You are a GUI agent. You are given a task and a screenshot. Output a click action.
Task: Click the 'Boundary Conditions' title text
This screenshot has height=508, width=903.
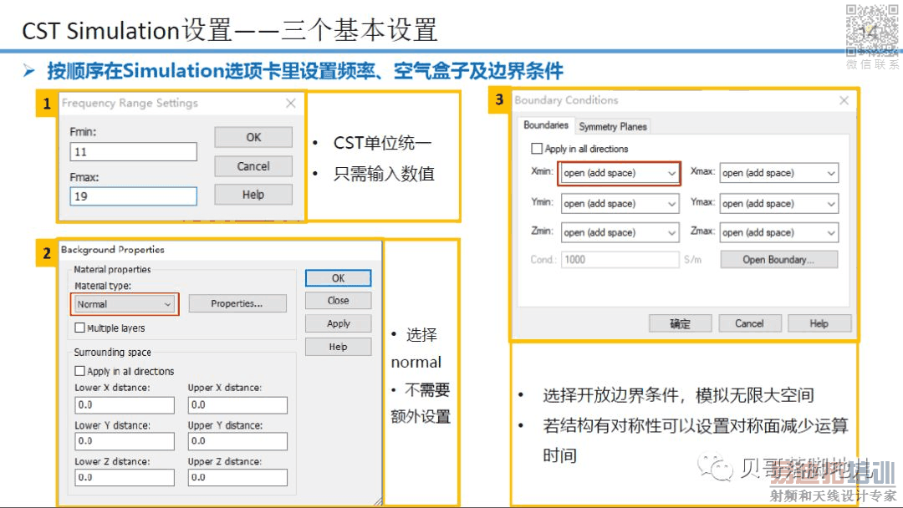coord(566,100)
